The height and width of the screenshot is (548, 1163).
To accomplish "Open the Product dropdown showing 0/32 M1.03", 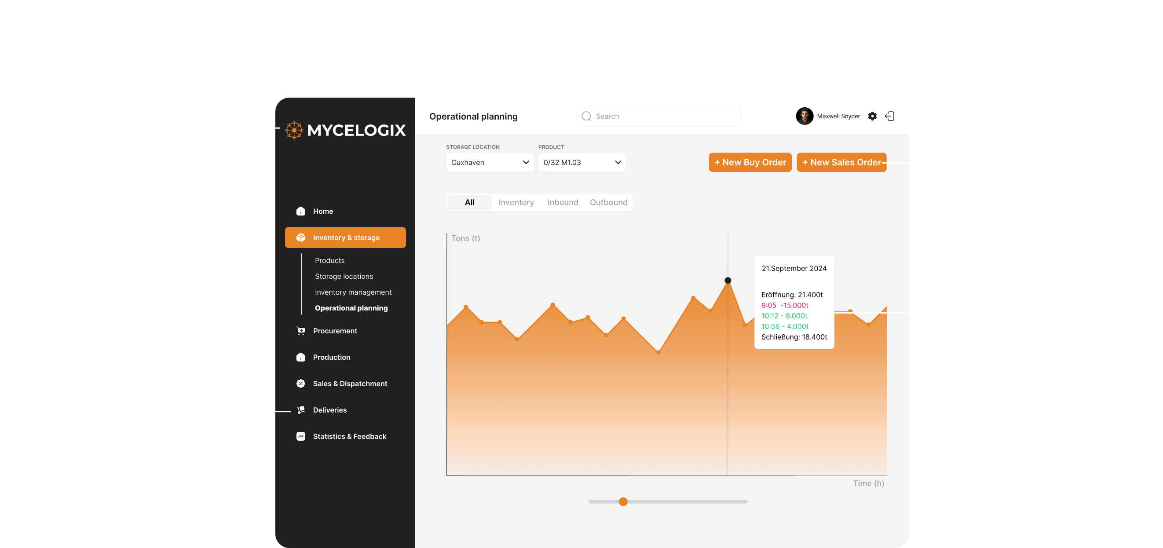I will (581, 162).
